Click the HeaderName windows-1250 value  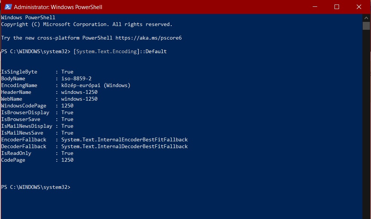click(x=79, y=92)
